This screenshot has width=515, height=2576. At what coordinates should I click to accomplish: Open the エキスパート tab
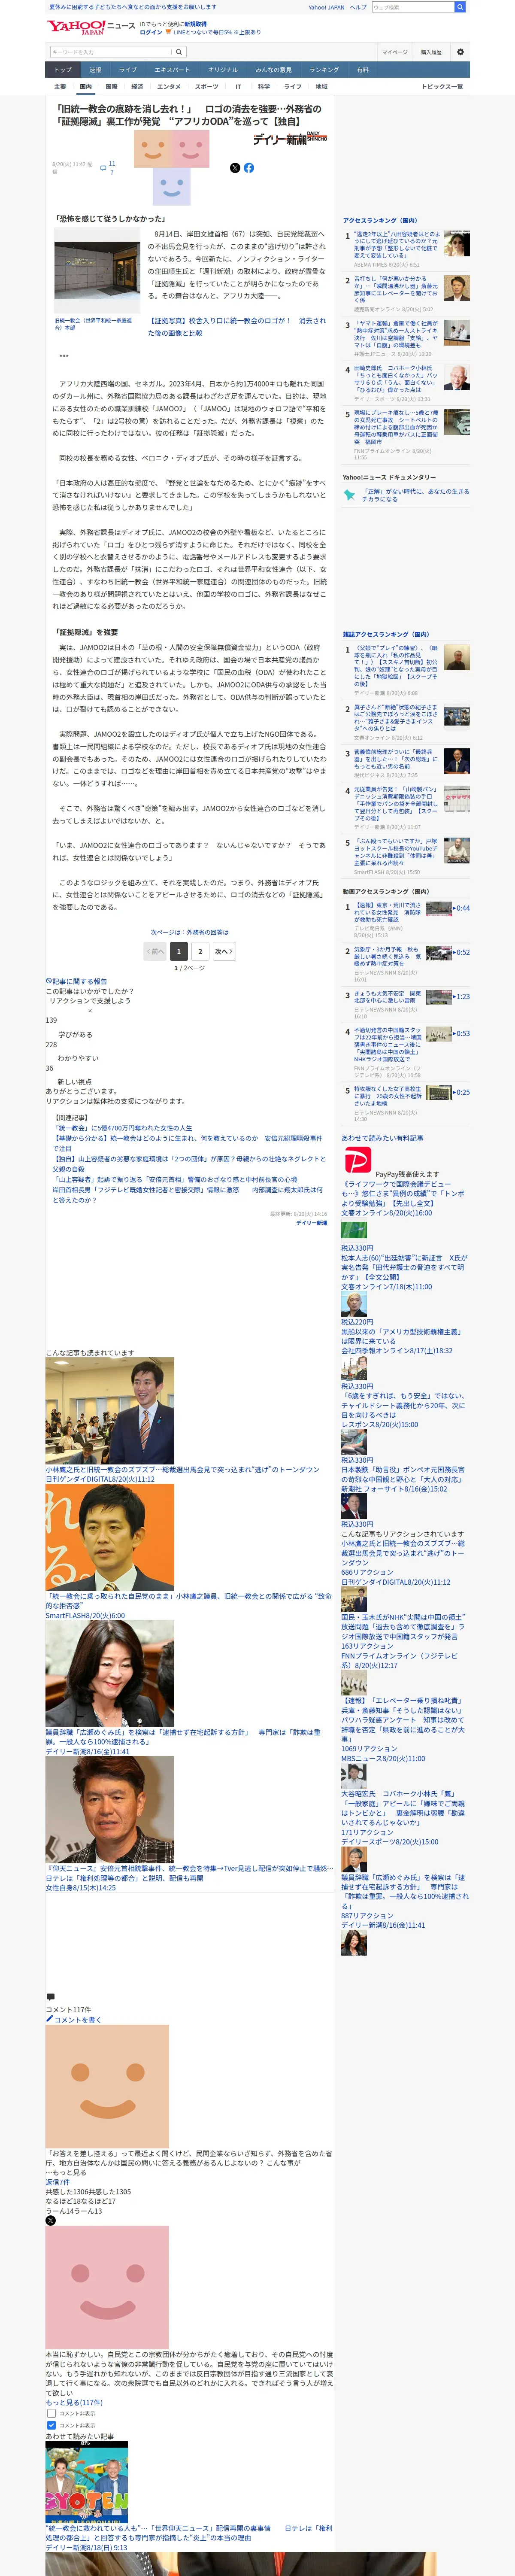(x=172, y=70)
